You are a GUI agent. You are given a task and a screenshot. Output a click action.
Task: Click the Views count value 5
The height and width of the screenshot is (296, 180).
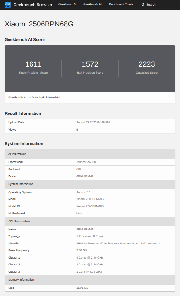coord(77,130)
